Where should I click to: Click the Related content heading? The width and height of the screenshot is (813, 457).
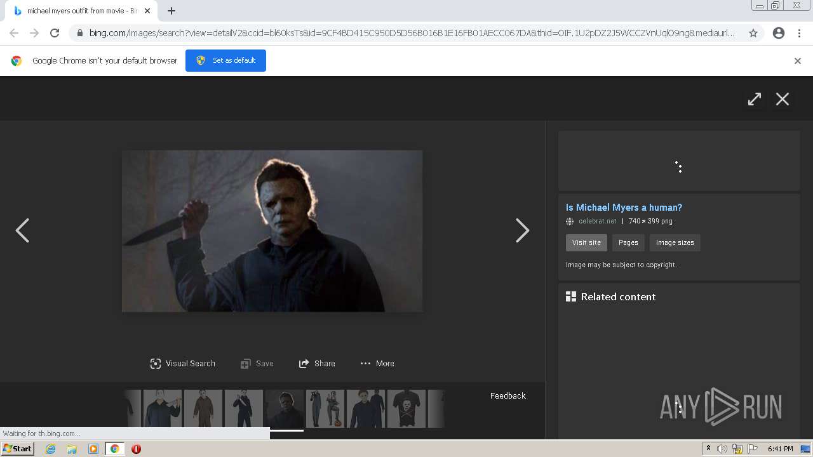click(x=618, y=296)
